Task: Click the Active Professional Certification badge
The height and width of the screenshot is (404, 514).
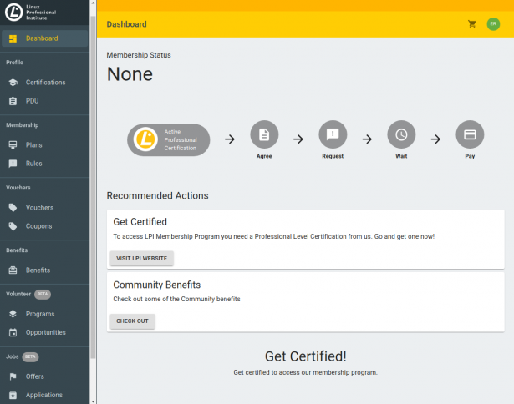Action: click(x=169, y=139)
